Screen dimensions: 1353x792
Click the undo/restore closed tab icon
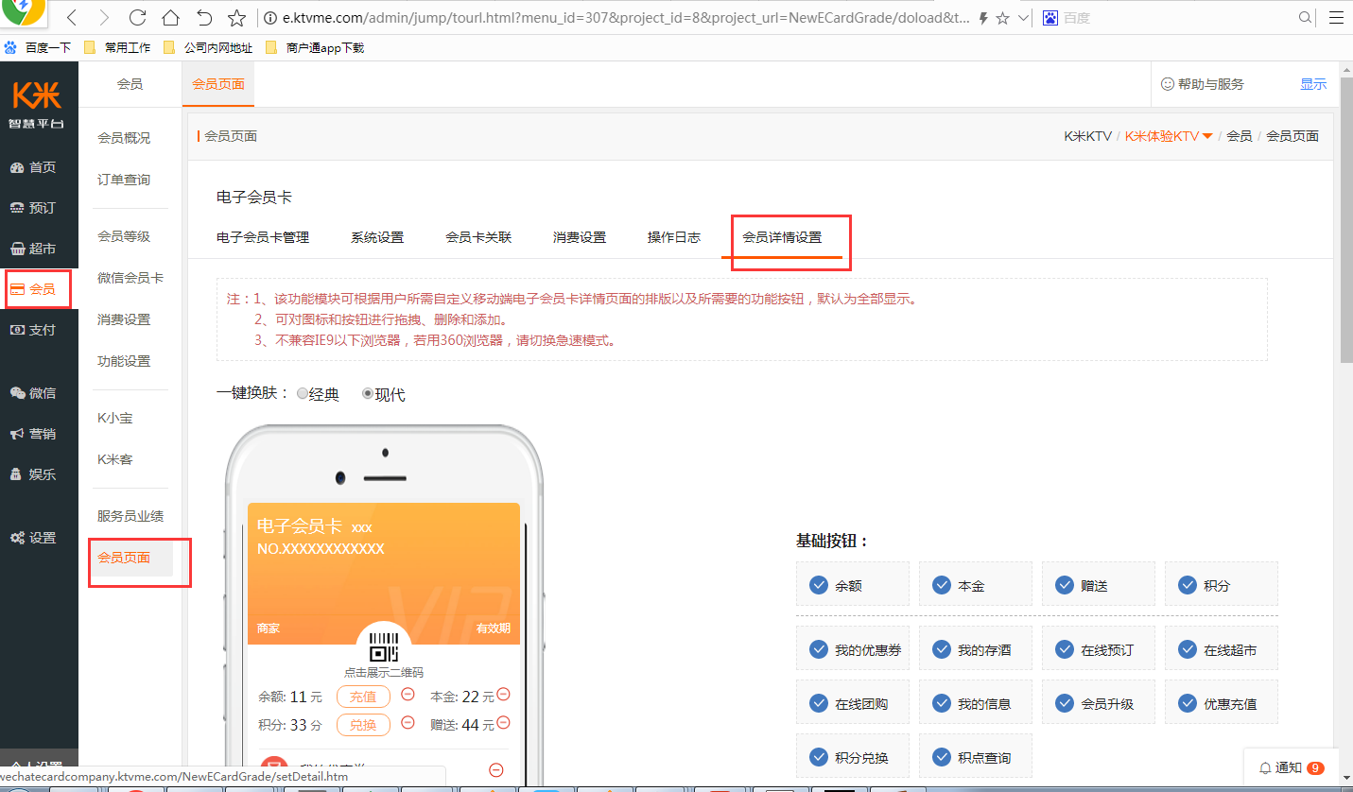click(x=204, y=18)
